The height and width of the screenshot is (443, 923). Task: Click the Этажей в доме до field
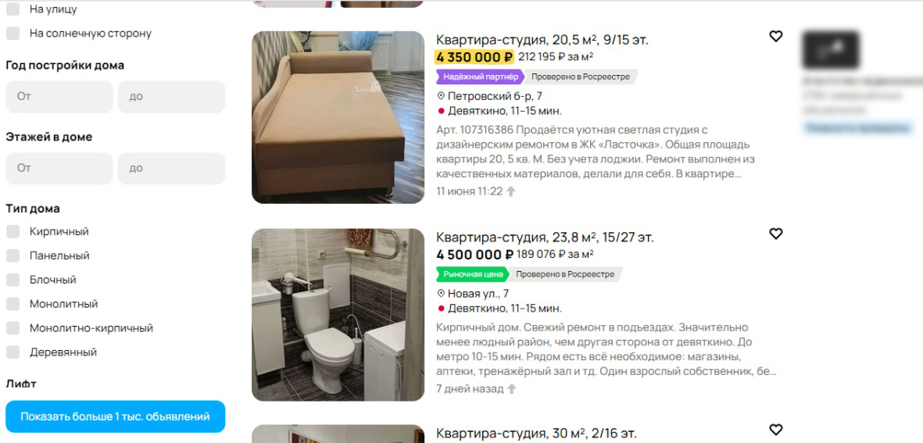click(x=171, y=168)
